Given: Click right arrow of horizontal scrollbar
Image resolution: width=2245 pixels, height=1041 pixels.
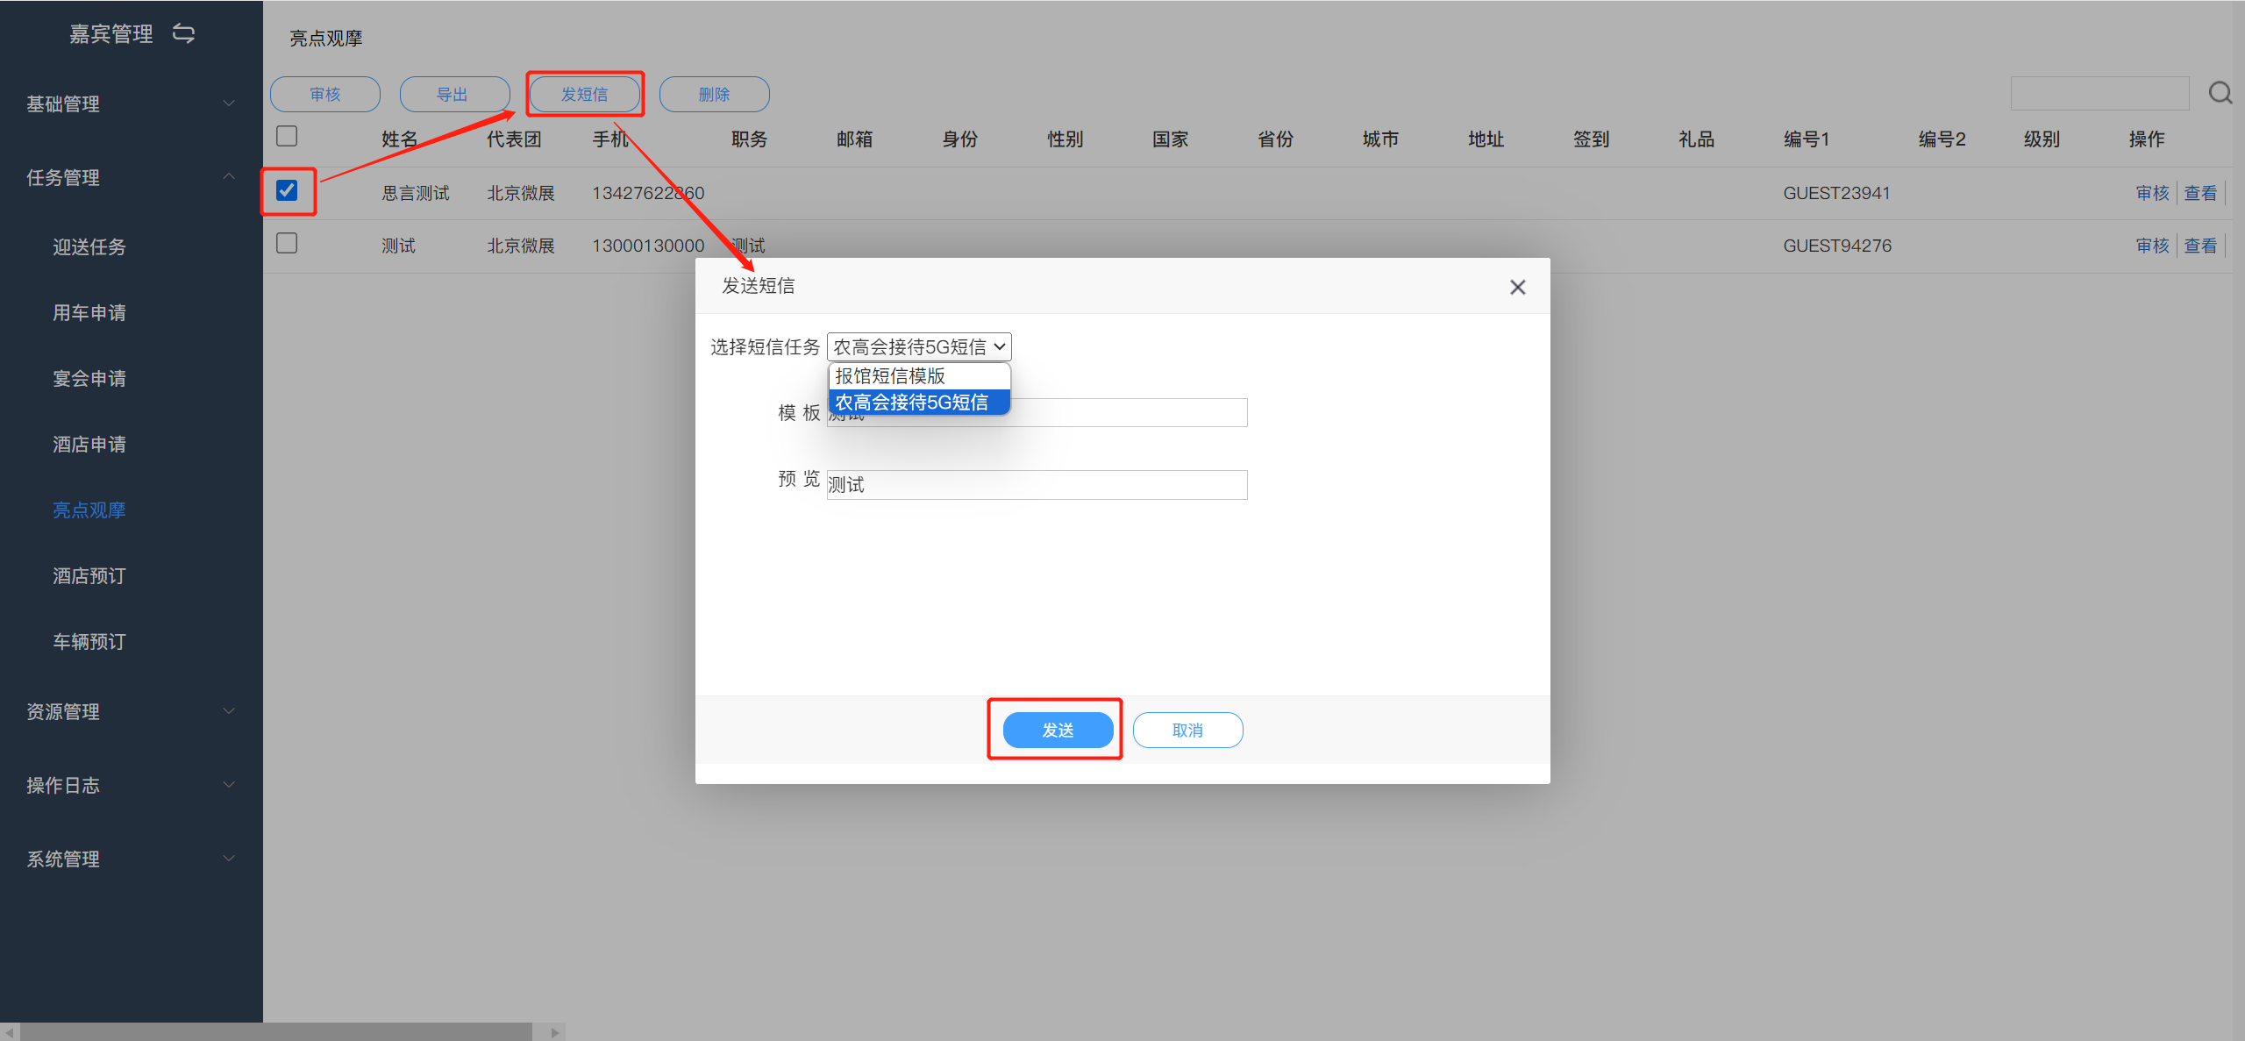Looking at the screenshot, I should [x=554, y=1032].
